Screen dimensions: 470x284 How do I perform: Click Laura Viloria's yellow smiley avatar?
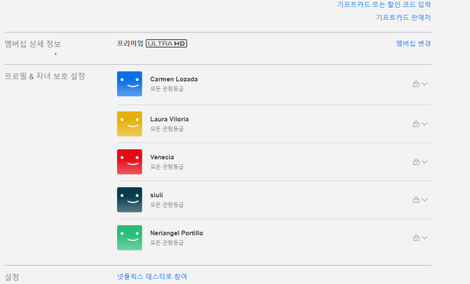[x=130, y=124]
